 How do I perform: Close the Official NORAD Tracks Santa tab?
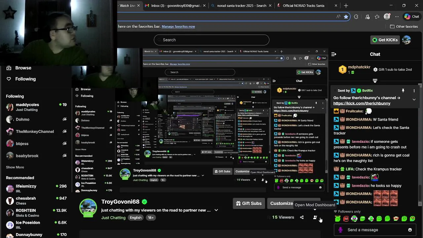(336, 6)
